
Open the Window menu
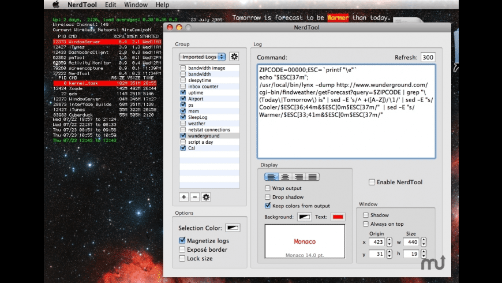point(136,5)
